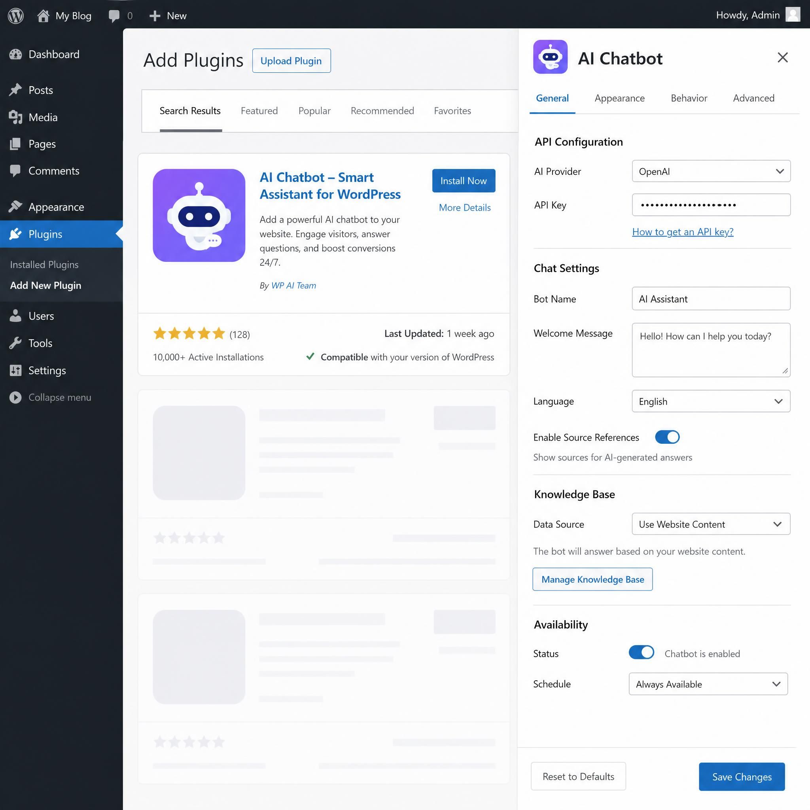Click the Tools wrench icon
The image size is (810, 810).
[15, 343]
